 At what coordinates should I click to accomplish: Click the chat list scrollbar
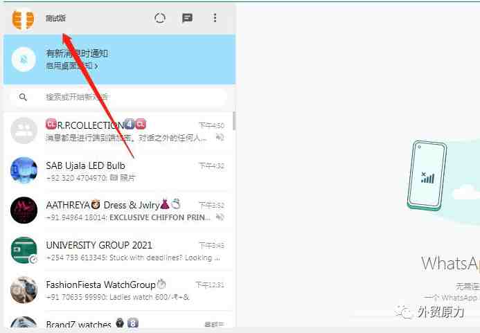(x=234, y=121)
